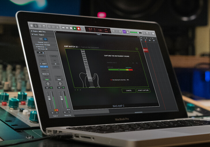
Task: Click the Rewind transport button
Action: pos(63,28)
